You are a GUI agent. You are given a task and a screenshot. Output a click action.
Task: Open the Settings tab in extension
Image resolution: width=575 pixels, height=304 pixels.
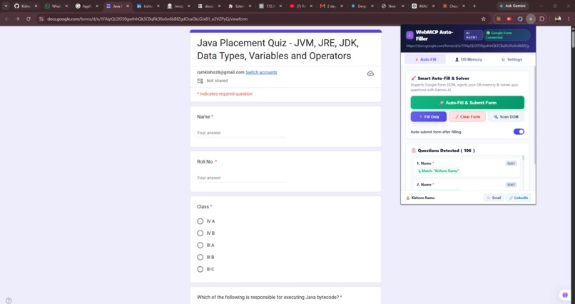click(512, 59)
